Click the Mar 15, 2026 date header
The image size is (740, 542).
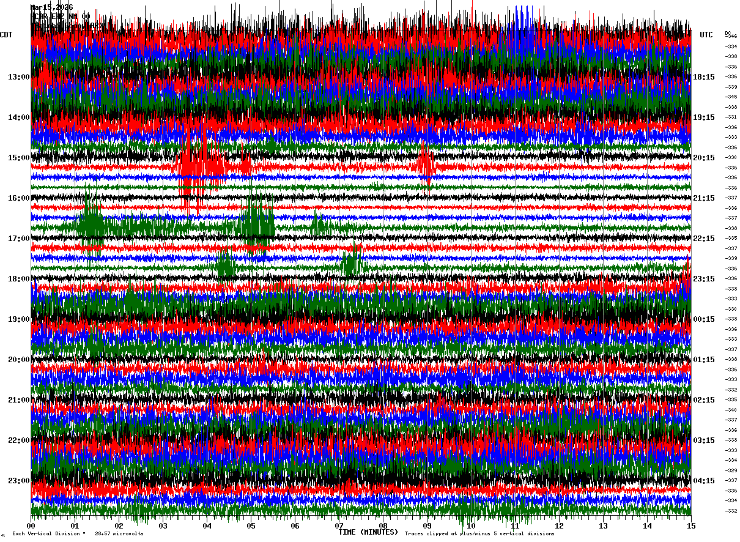point(52,7)
